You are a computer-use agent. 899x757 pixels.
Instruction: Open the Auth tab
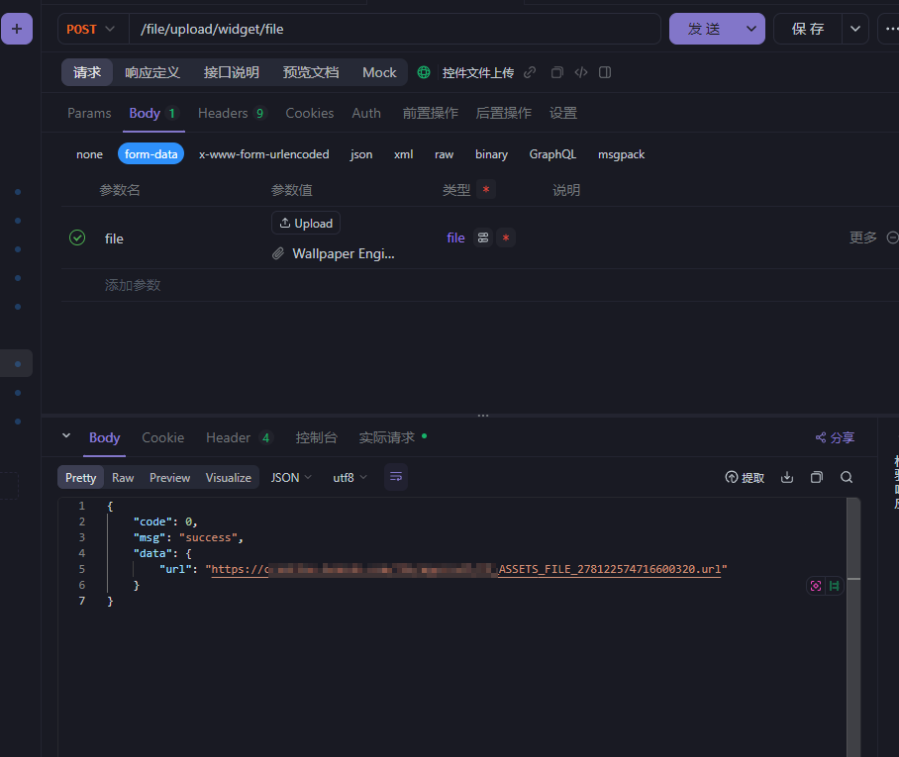(366, 113)
